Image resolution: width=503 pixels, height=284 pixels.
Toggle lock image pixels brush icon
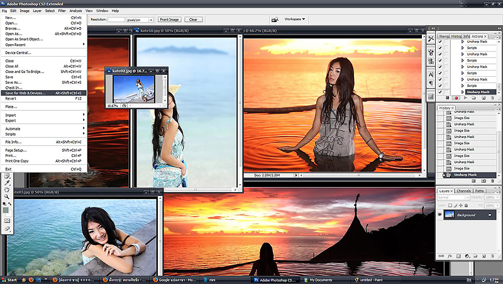coord(455,205)
